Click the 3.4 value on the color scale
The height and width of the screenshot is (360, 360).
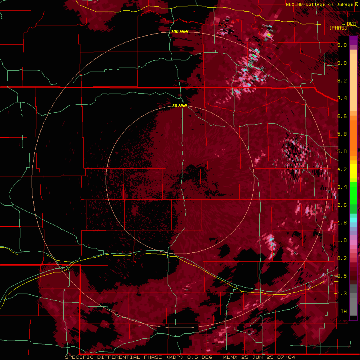click(342, 187)
